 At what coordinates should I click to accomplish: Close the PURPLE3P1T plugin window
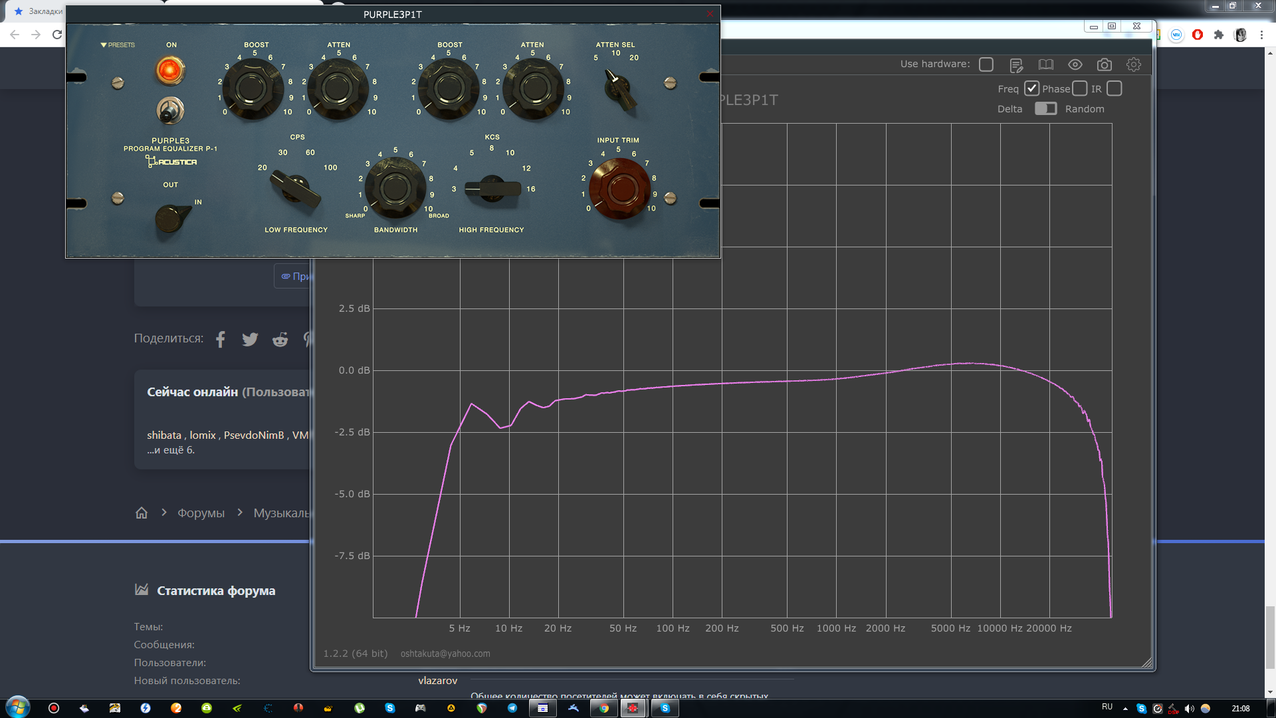pyautogui.click(x=710, y=14)
